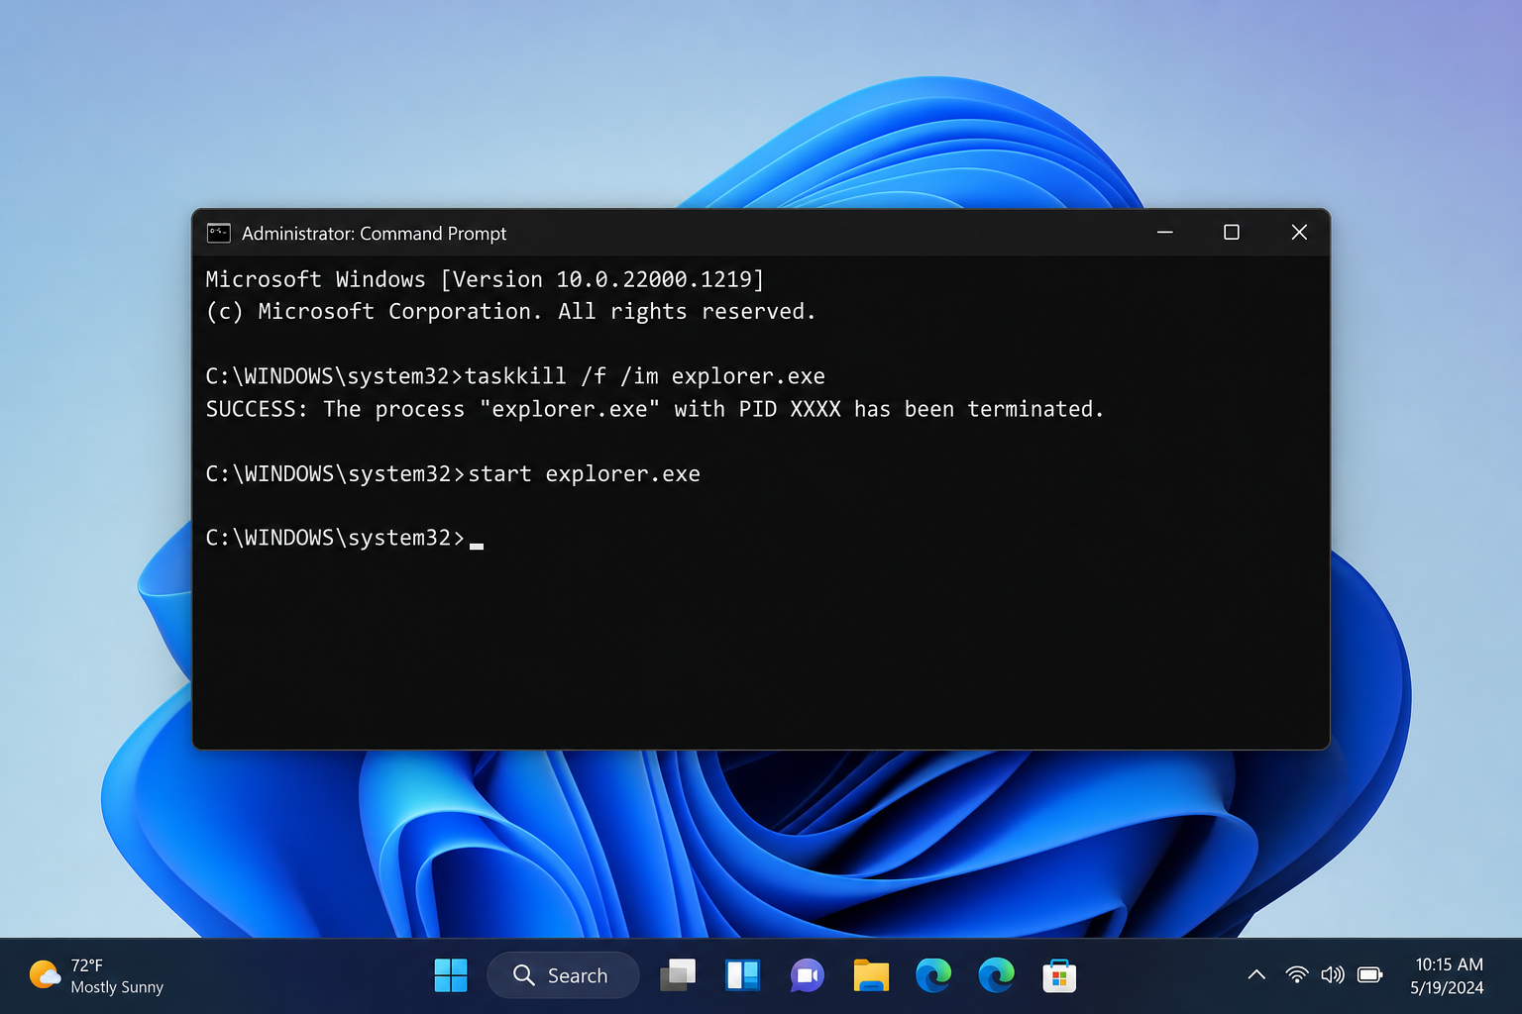Screen dimensions: 1522x1014
Task: Maximize the Command Prompt window
Action: click(1232, 232)
